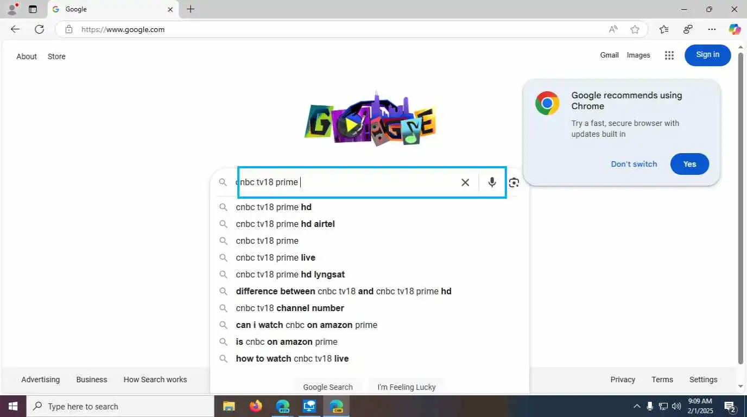Viewport: 747px width, 417px height.
Task: Choose suggestion 'cnbc tv18 prime hd lyngsat'
Action: (x=369, y=274)
